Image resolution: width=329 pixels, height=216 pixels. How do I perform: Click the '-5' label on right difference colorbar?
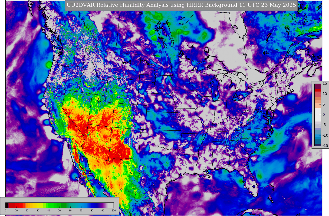point(324,125)
